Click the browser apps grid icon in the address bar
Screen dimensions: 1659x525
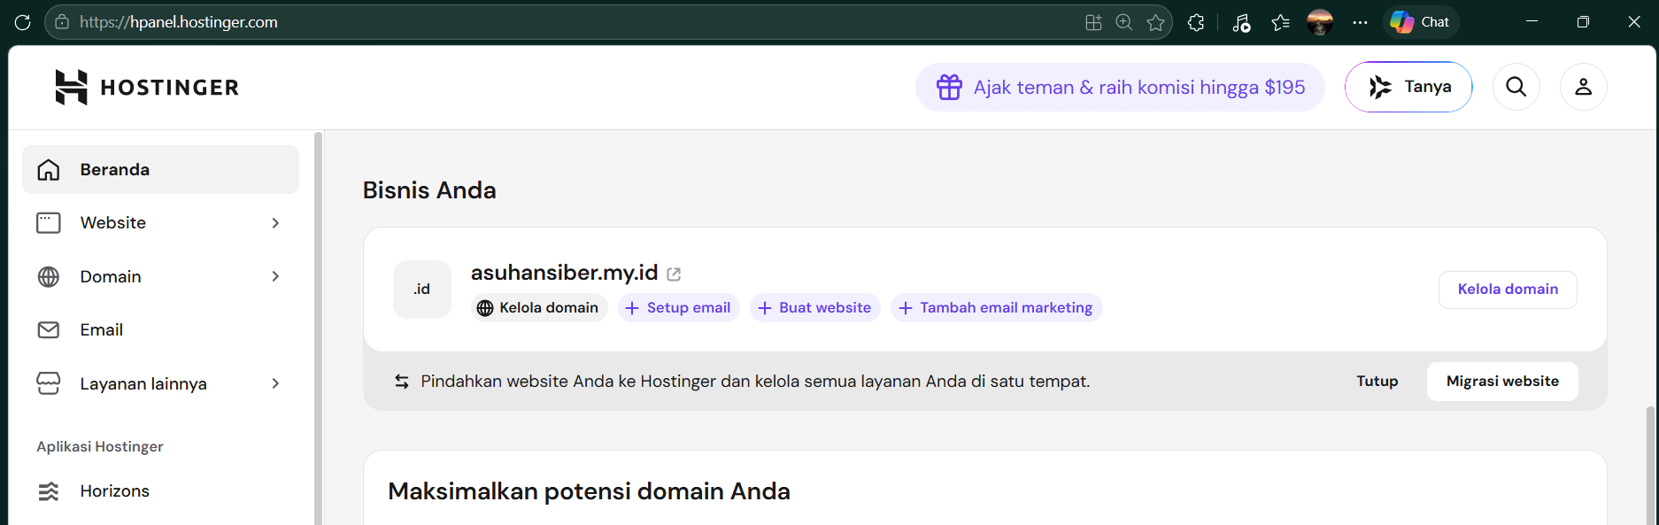coord(1094,22)
